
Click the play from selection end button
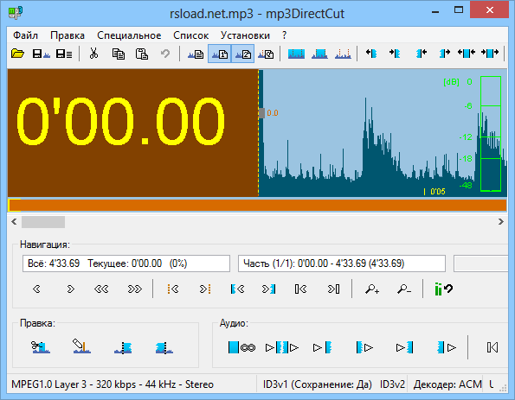coord(447,347)
